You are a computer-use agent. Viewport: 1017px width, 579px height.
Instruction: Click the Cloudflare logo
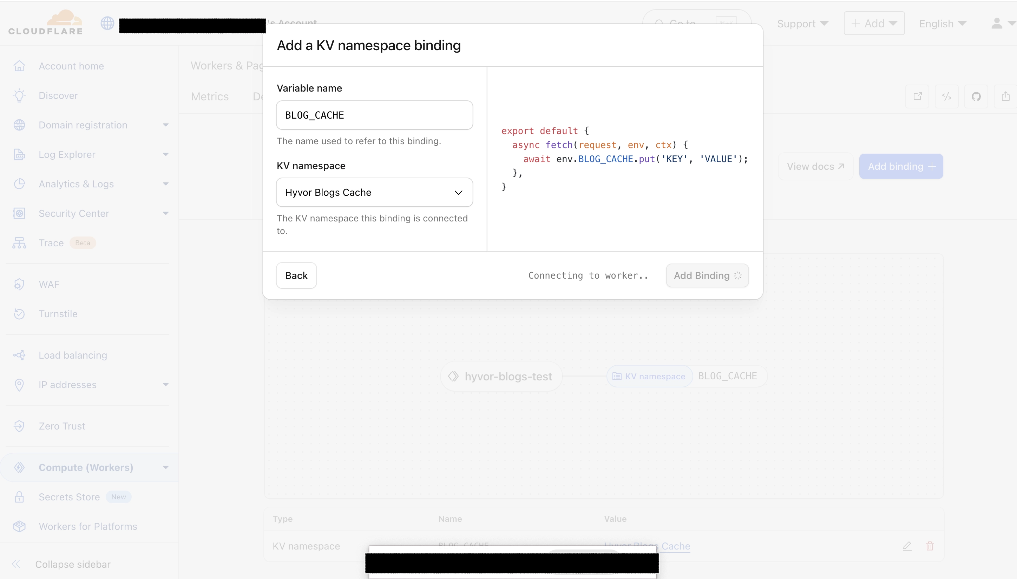coord(45,22)
